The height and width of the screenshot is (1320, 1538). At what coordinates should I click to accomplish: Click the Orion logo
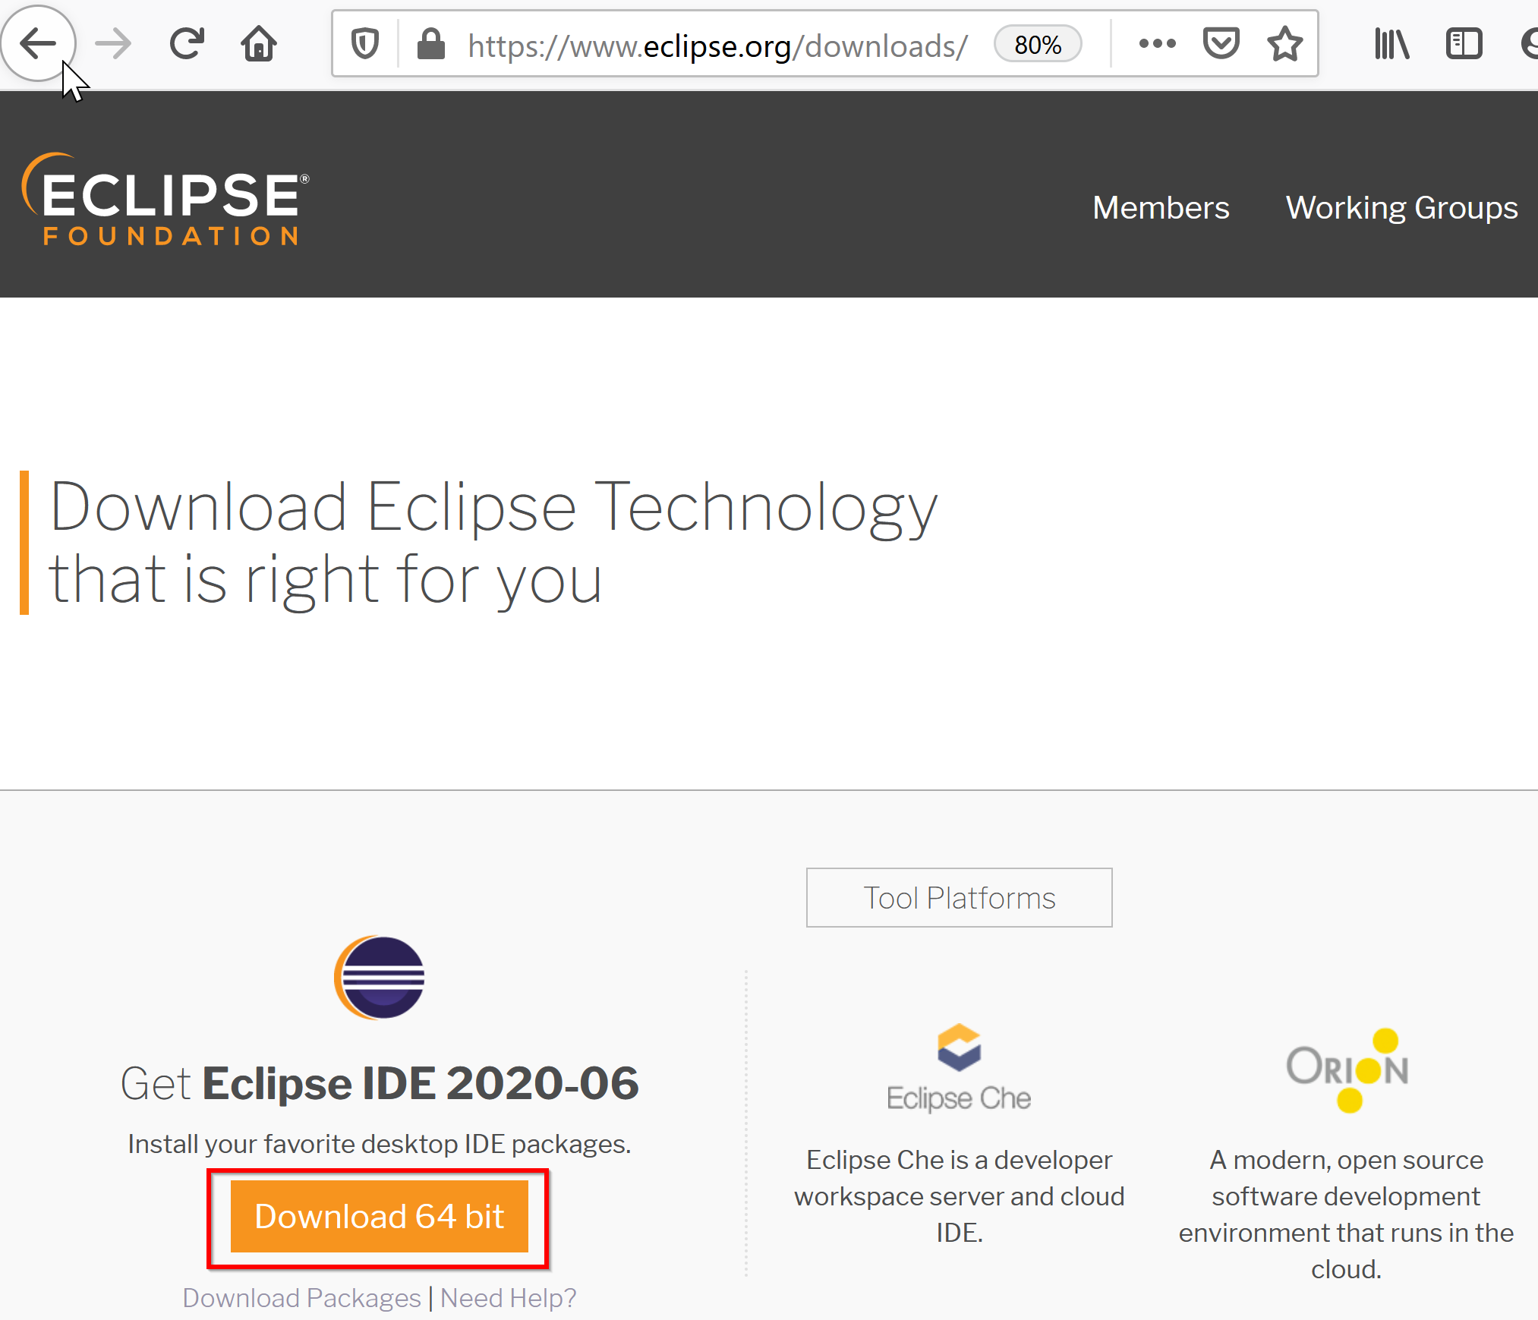pos(1347,1070)
